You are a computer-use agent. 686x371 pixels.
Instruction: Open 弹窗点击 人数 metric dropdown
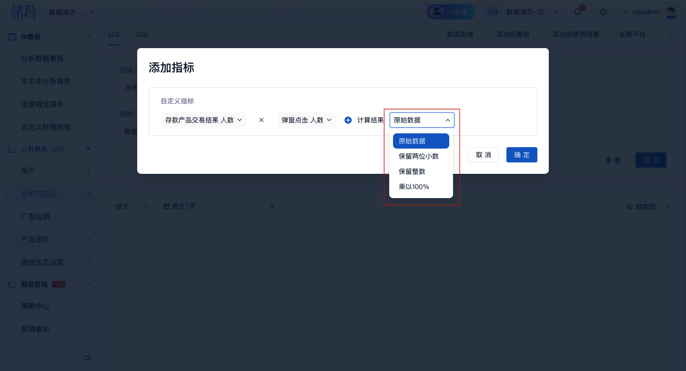point(306,120)
